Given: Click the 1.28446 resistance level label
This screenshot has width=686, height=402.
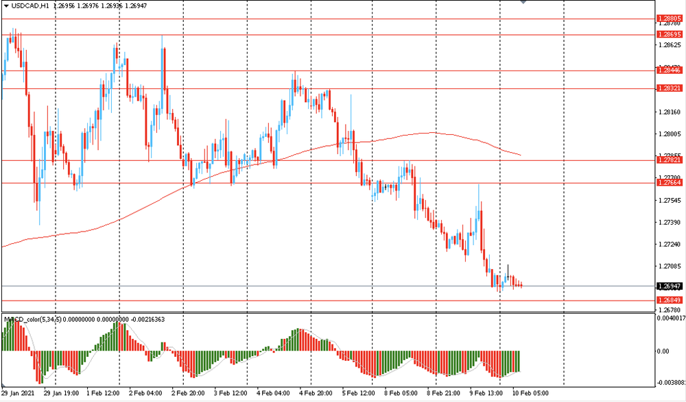Looking at the screenshot, I should (668, 70).
